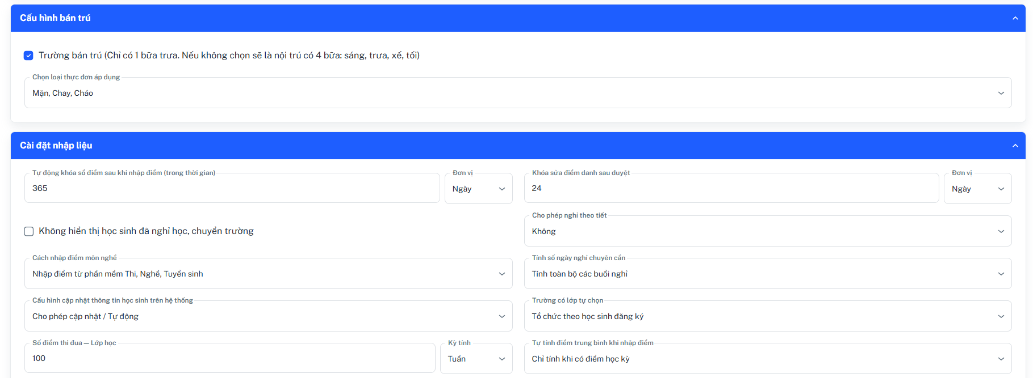Open Tự tính điểm trung bình khi nhập điểm dropdown
The height and width of the screenshot is (378, 1033).
768,359
